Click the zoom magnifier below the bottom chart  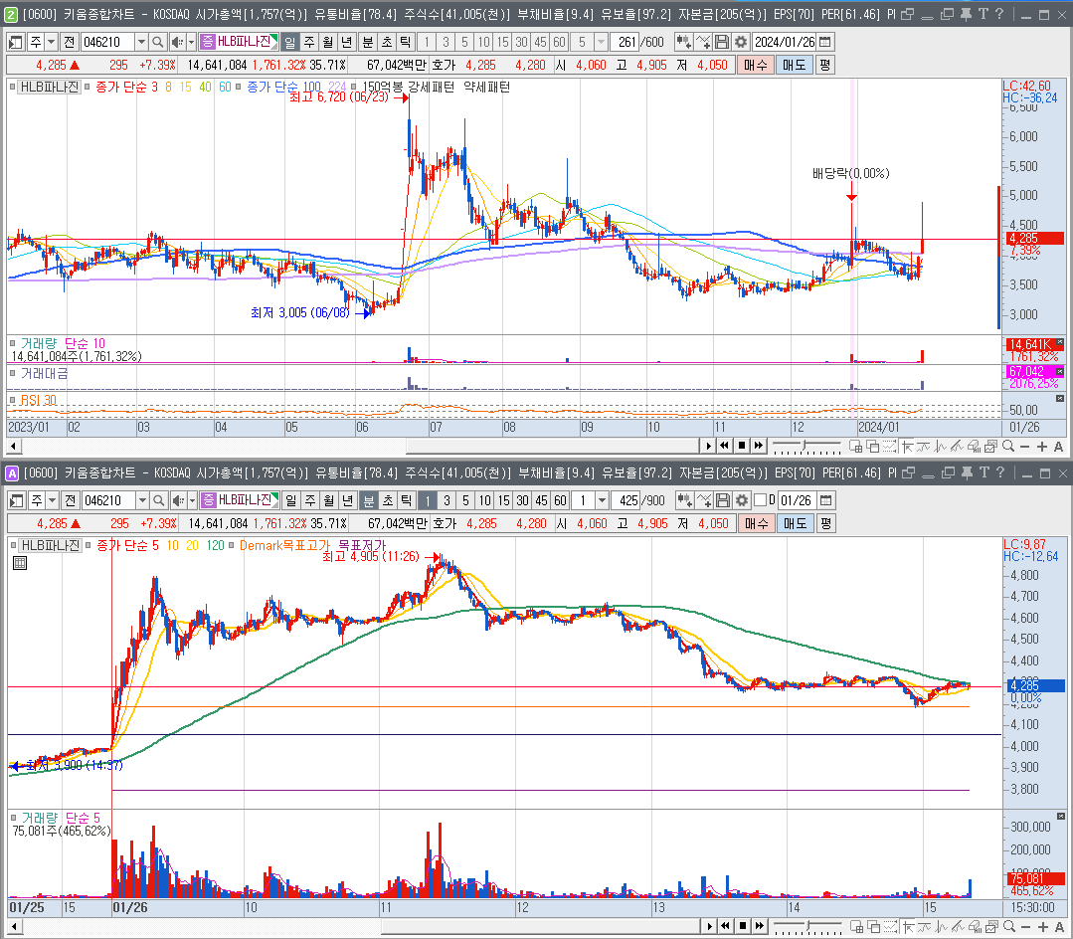pyautogui.click(x=1008, y=926)
